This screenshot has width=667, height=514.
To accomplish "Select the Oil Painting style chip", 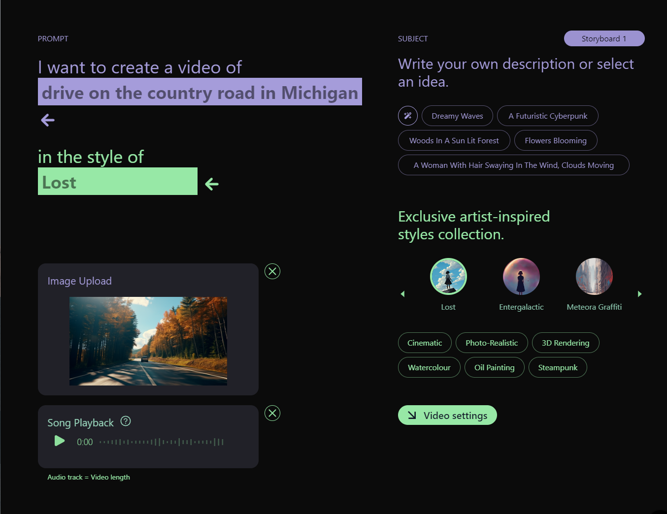I will (494, 367).
